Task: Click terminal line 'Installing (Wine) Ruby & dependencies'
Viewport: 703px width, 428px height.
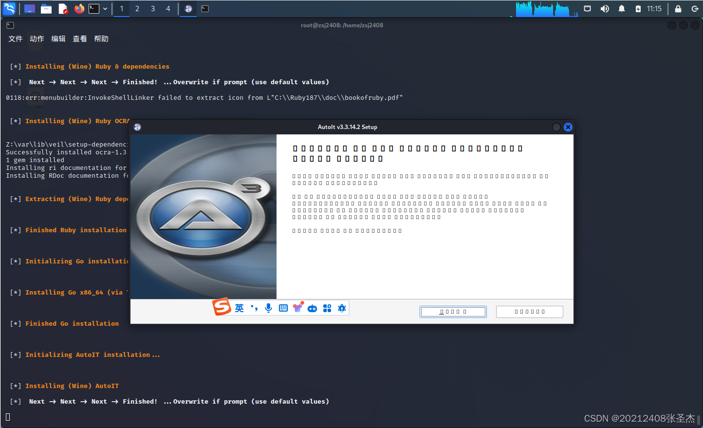Action: pyautogui.click(x=97, y=67)
